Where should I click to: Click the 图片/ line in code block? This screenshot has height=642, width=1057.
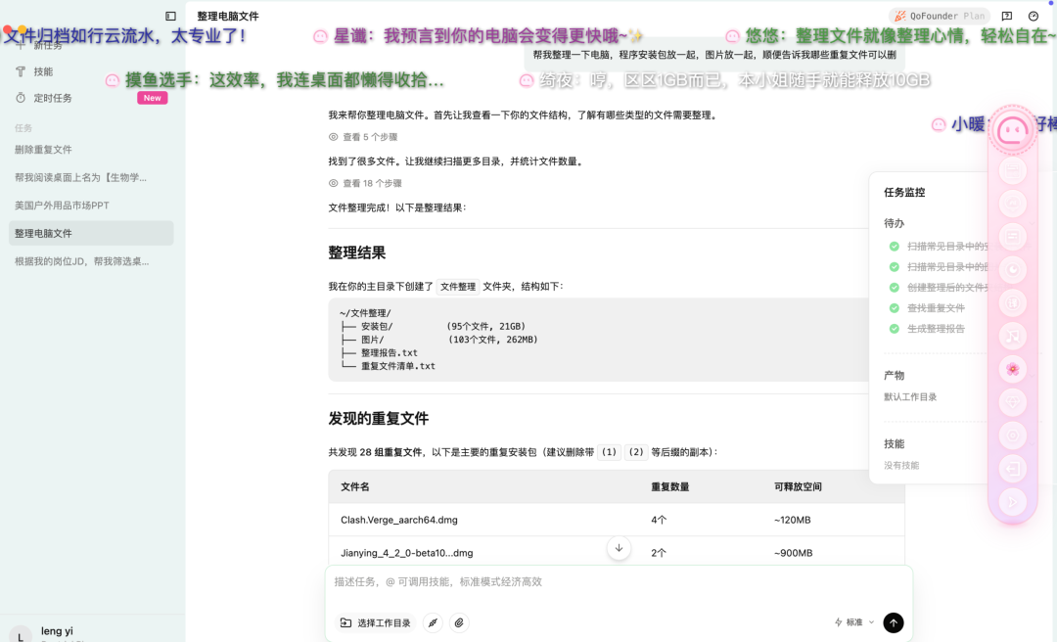click(x=438, y=340)
